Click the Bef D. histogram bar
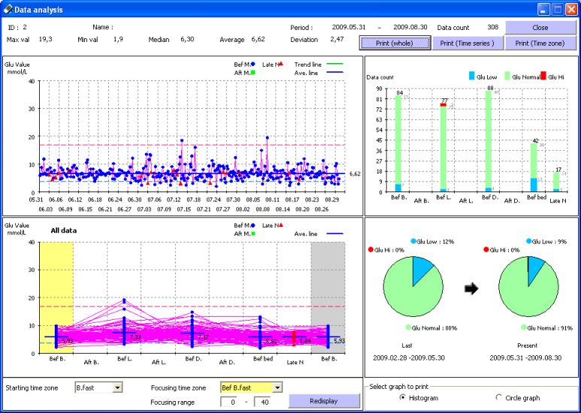Viewport: 581px width, 413px height. [489, 141]
